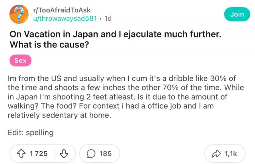This screenshot has height=164, width=255.
Task: Open the post title starting 'On Vacation in Japan'
Action: [x=115, y=35]
